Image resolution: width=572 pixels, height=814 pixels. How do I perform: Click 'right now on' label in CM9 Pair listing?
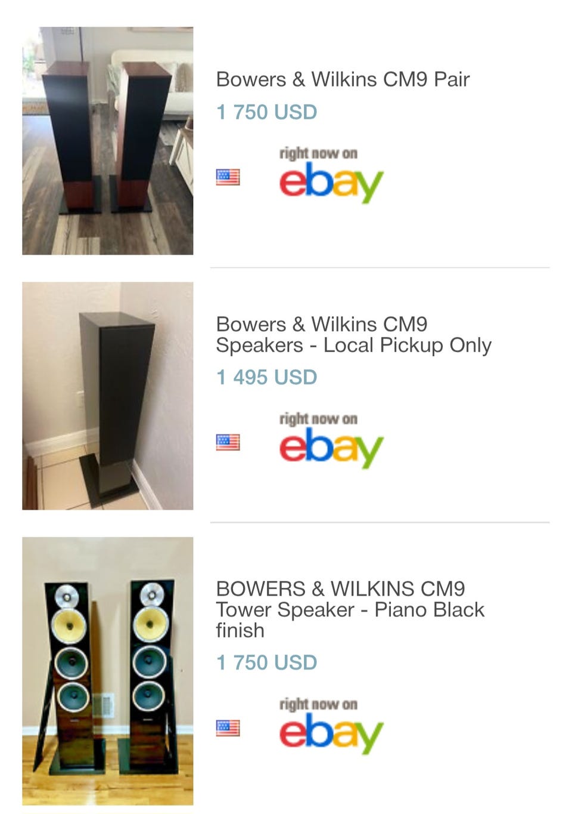318,153
